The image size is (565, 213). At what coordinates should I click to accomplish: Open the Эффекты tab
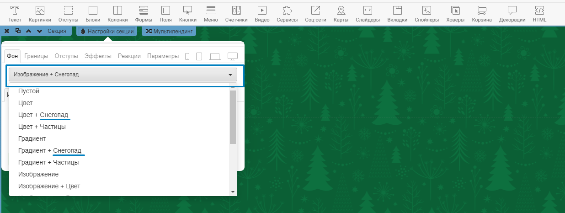tap(98, 56)
